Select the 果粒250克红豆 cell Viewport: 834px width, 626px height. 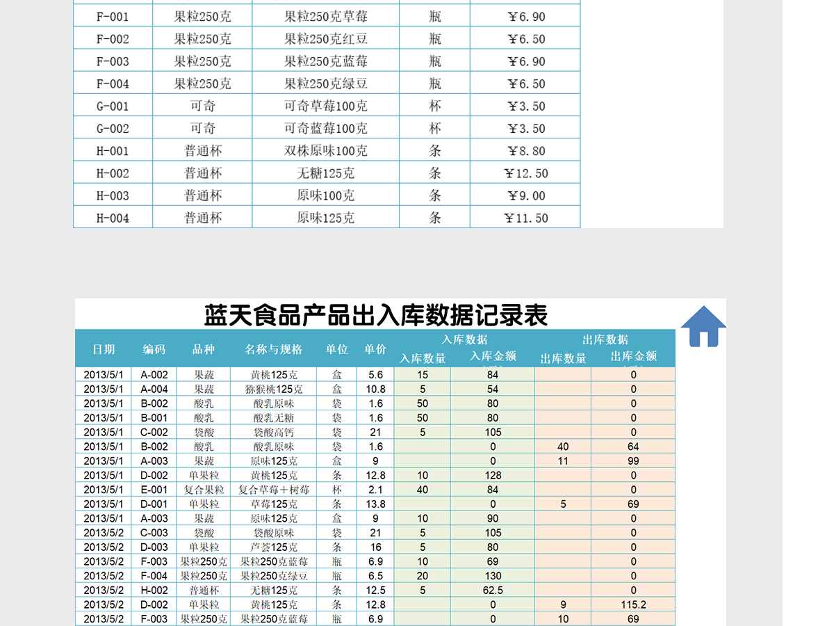[326, 39]
